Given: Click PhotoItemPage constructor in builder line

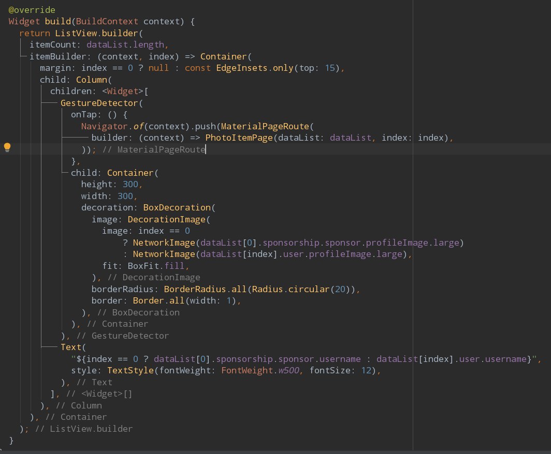Looking at the screenshot, I should pos(239,138).
